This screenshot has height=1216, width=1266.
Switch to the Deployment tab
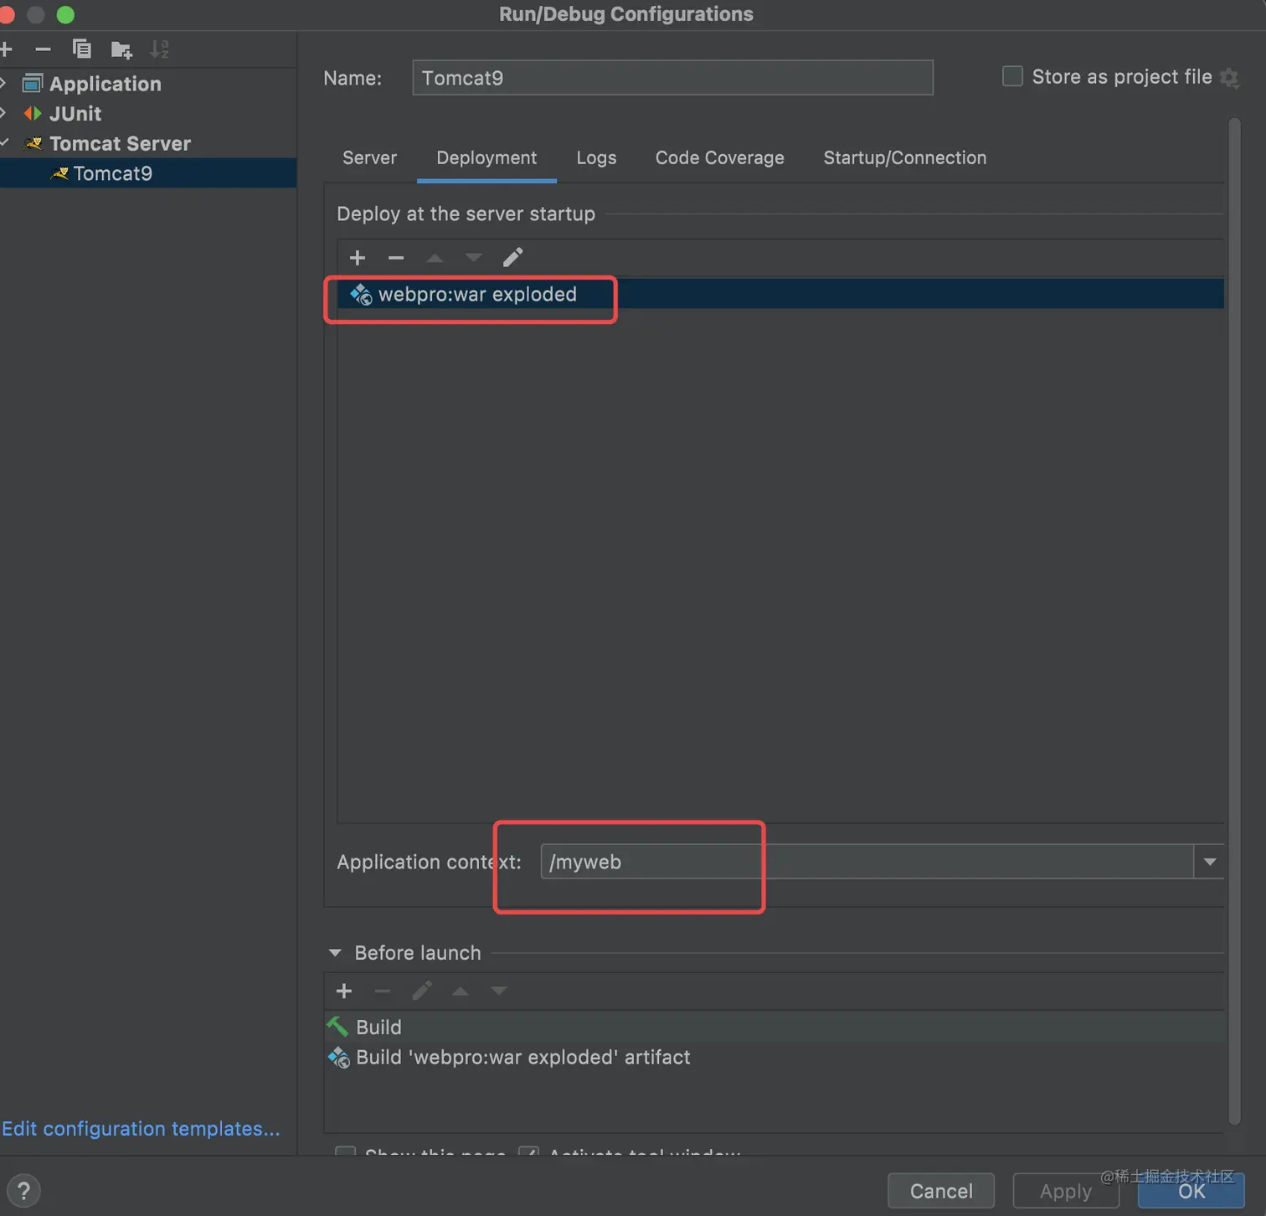486,157
